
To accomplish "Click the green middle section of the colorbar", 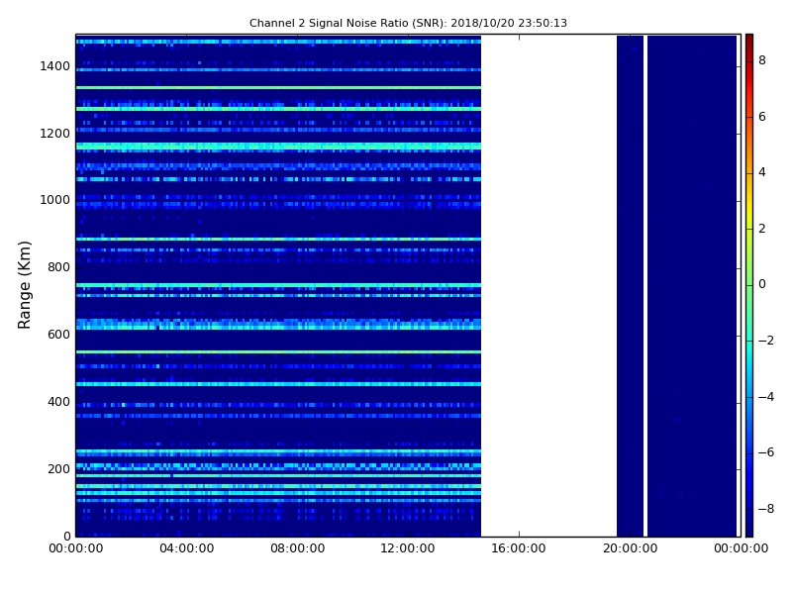I will point(749,285).
